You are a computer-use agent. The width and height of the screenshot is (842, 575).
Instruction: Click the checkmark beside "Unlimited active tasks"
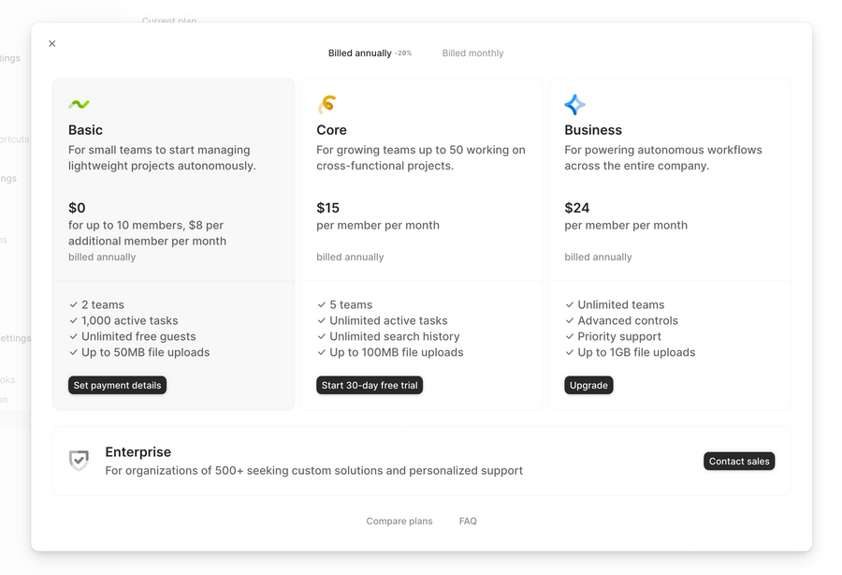pyautogui.click(x=322, y=320)
